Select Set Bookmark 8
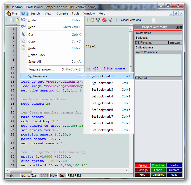The width and height of the screenshot is (191, 185). 109,123
